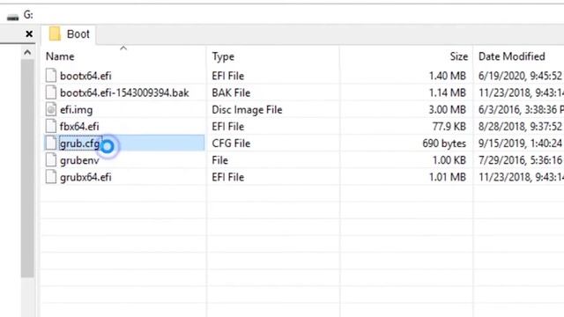The width and height of the screenshot is (564, 317).
Task: Sort by Type column header
Action: tap(223, 56)
